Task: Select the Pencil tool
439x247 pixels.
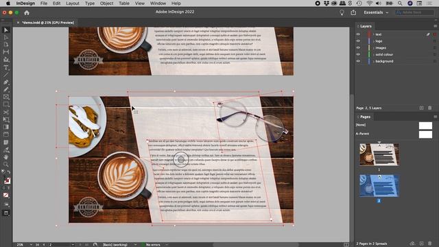Action: coord(6,90)
